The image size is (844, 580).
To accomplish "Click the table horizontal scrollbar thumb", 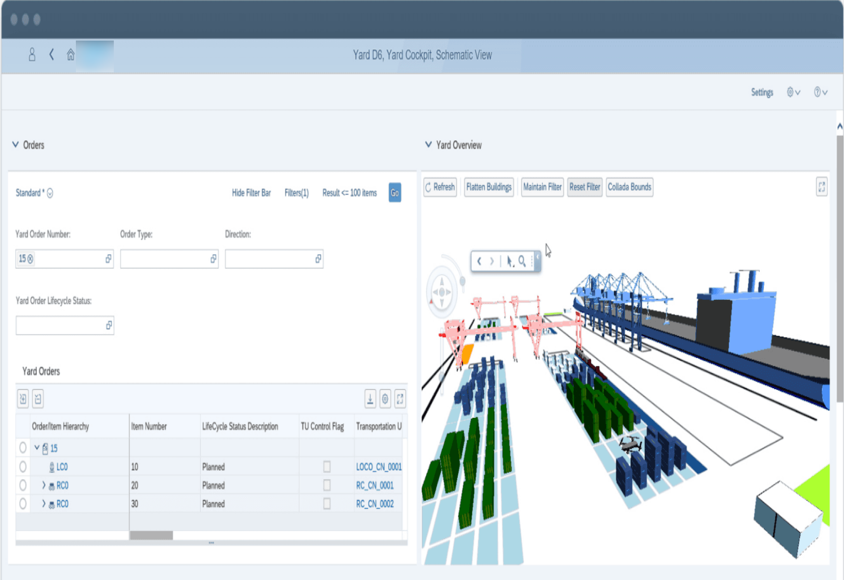I will (151, 535).
